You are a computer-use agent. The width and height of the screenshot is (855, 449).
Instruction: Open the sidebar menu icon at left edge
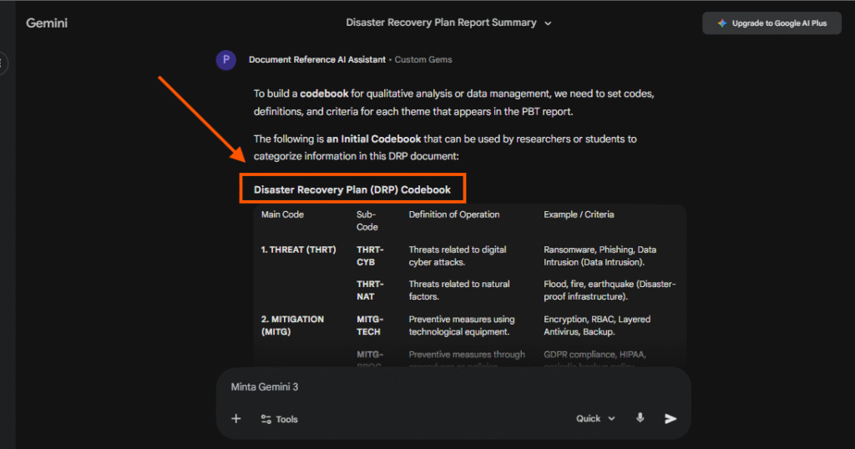3,62
